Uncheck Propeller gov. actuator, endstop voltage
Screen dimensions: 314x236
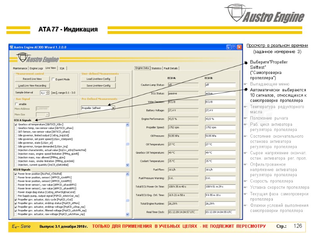click(16, 207)
